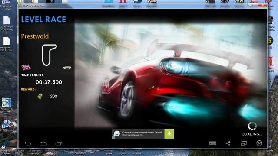
Task: Click the reward amount 200
Action: point(53,96)
